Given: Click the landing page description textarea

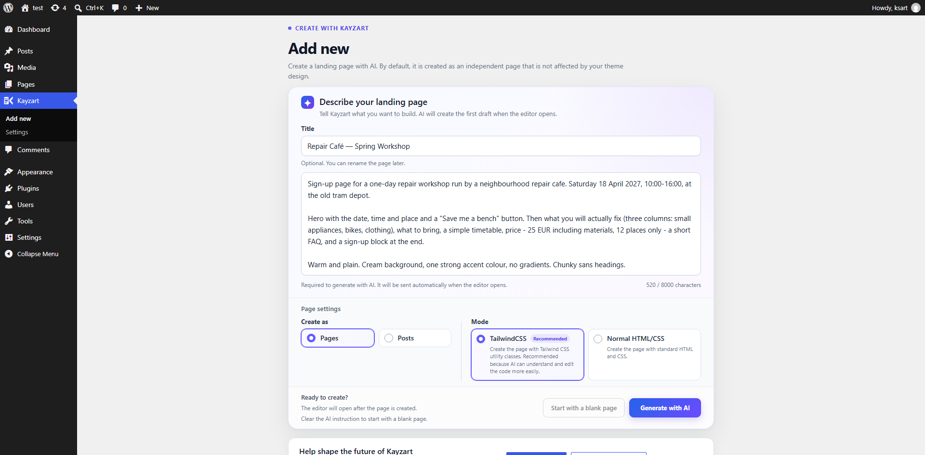Looking at the screenshot, I should (x=501, y=224).
